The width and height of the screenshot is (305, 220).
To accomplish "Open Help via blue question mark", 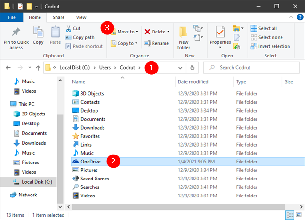I will coord(300,17).
